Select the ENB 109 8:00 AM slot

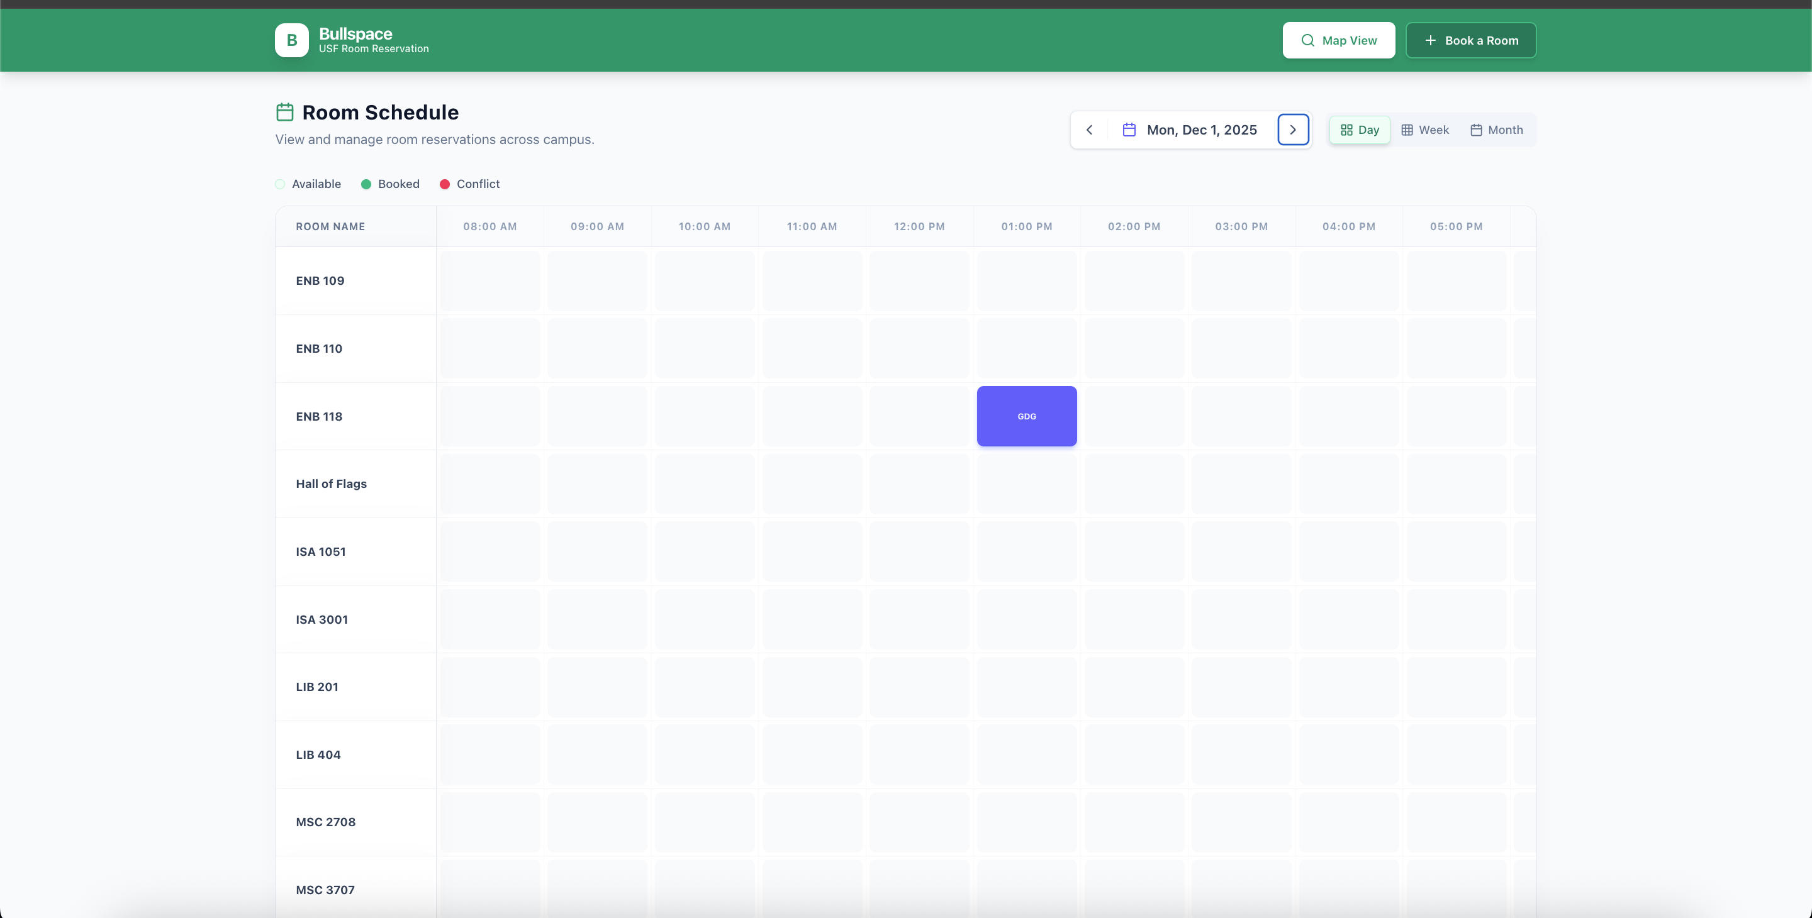point(489,280)
